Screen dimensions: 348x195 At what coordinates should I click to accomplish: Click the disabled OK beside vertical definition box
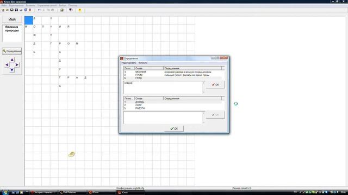(x=215, y=115)
